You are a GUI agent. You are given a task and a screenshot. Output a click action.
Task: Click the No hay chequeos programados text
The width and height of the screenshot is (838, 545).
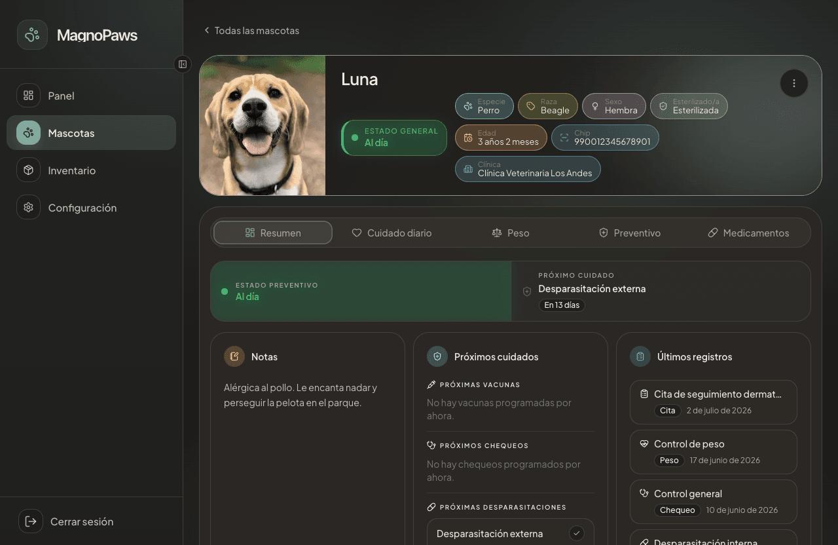503,471
